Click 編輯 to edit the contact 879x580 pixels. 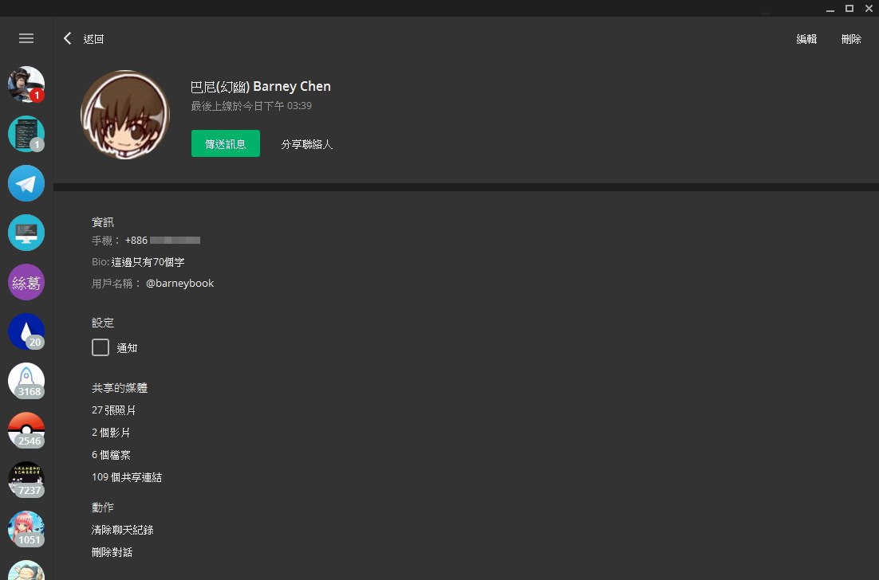point(806,39)
